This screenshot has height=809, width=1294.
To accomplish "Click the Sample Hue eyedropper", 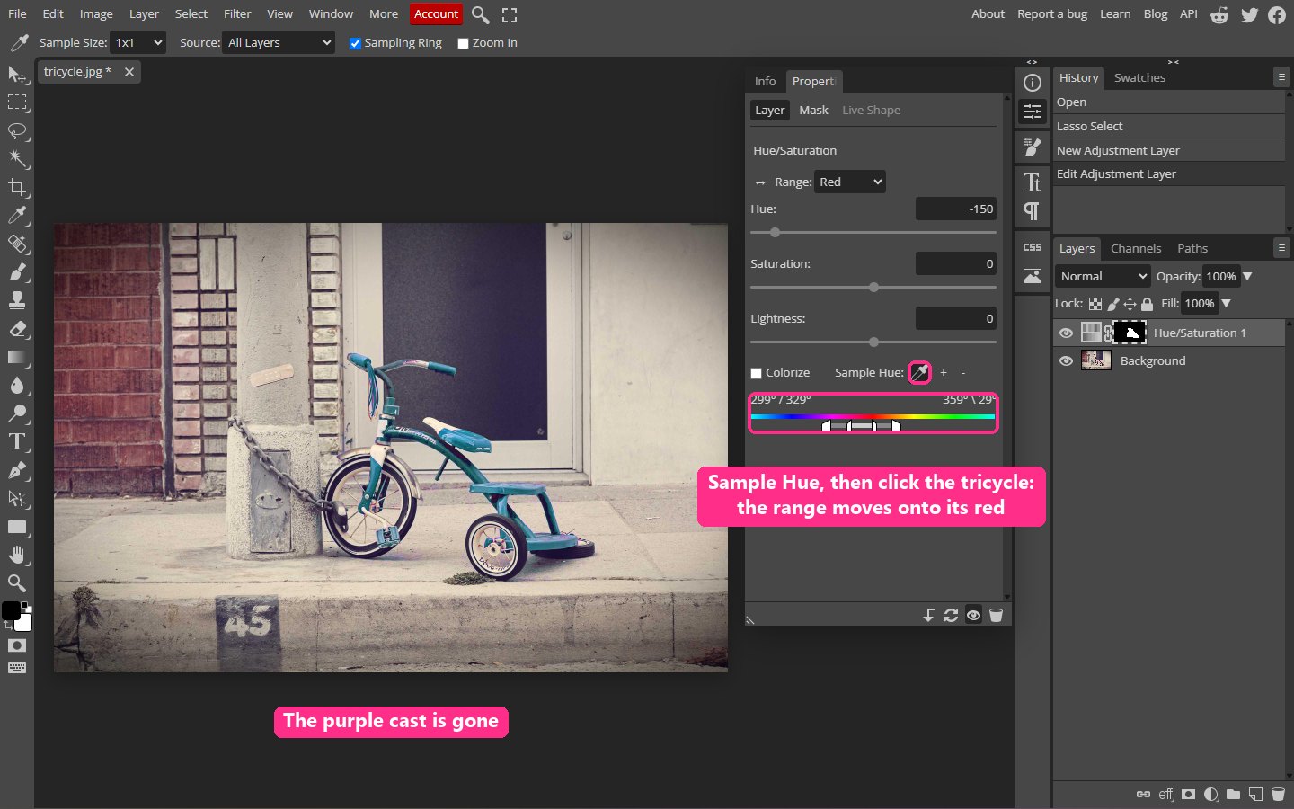I will 919,372.
